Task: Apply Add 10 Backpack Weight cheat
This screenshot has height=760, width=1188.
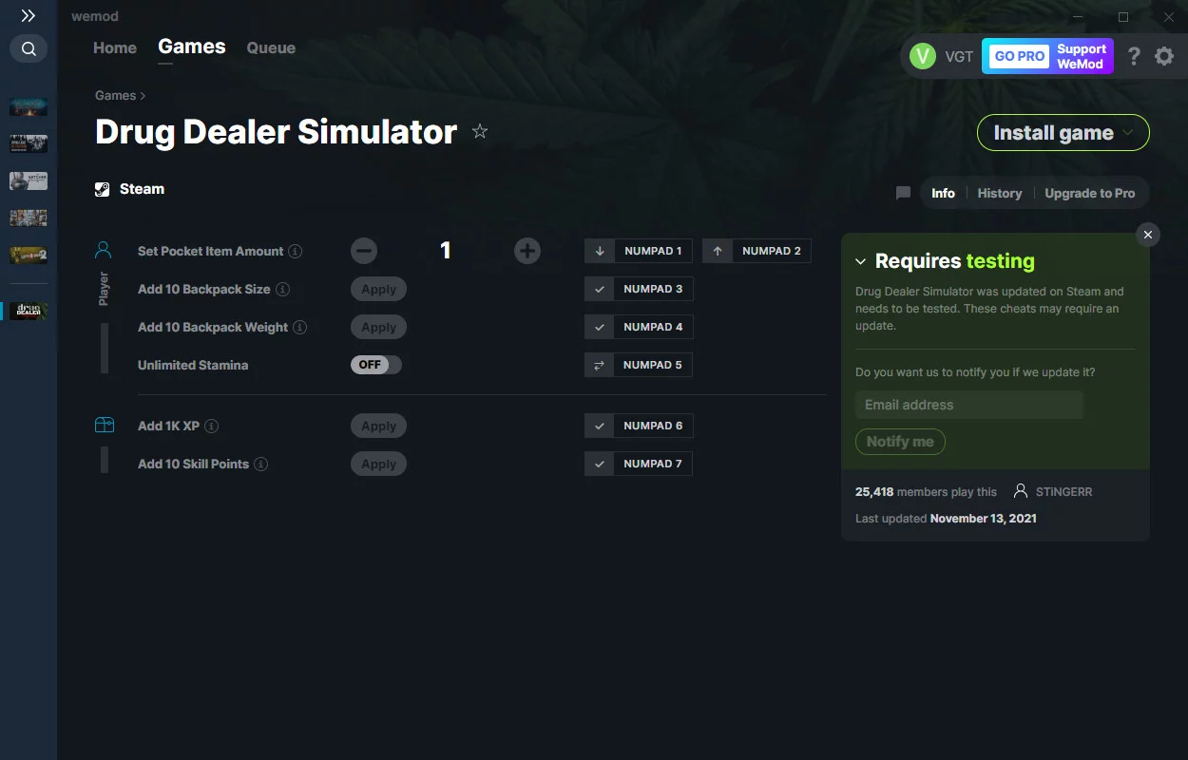Action: (x=378, y=327)
